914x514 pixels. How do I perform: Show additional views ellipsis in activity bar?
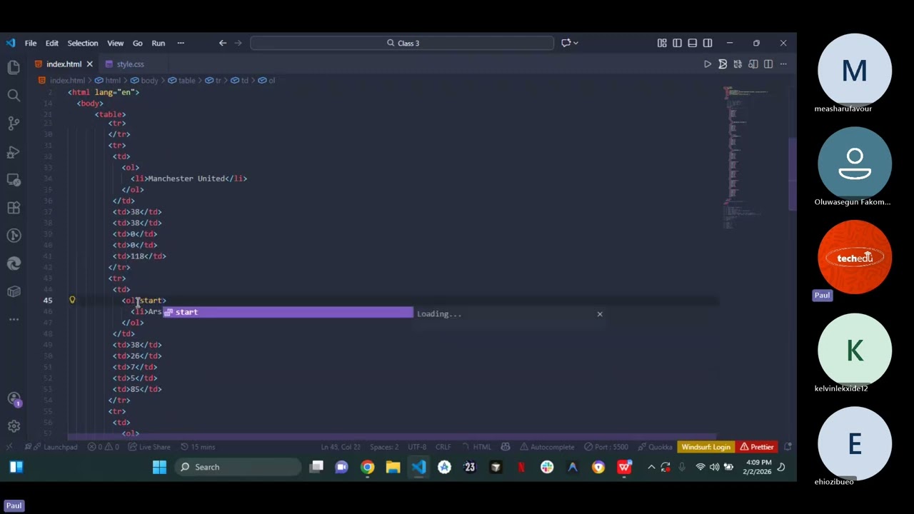[14, 319]
